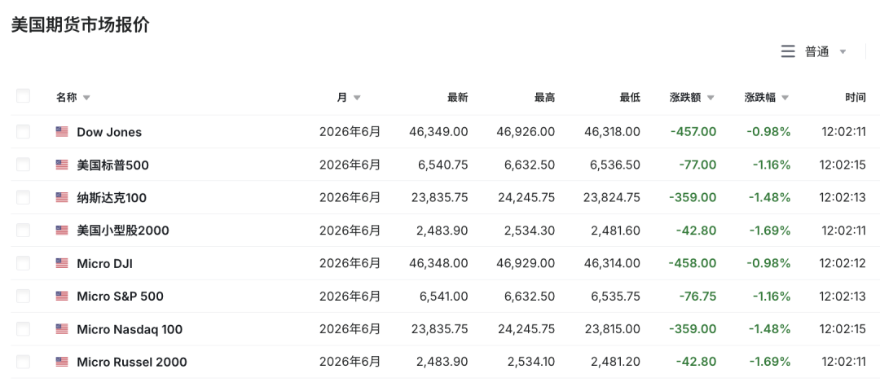Expand the 名称 column sort arrow
The width and height of the screenshot is (880, 387).
[x=86, y=98]
